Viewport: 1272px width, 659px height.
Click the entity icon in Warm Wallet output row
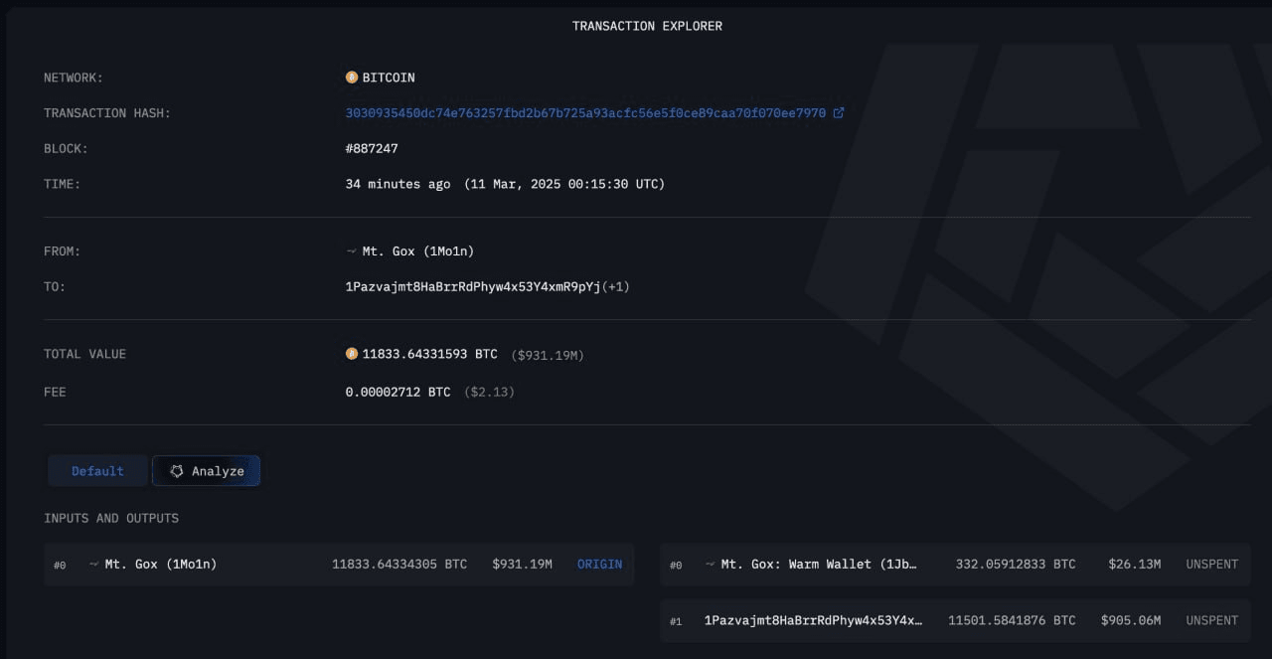pos(711,565)
